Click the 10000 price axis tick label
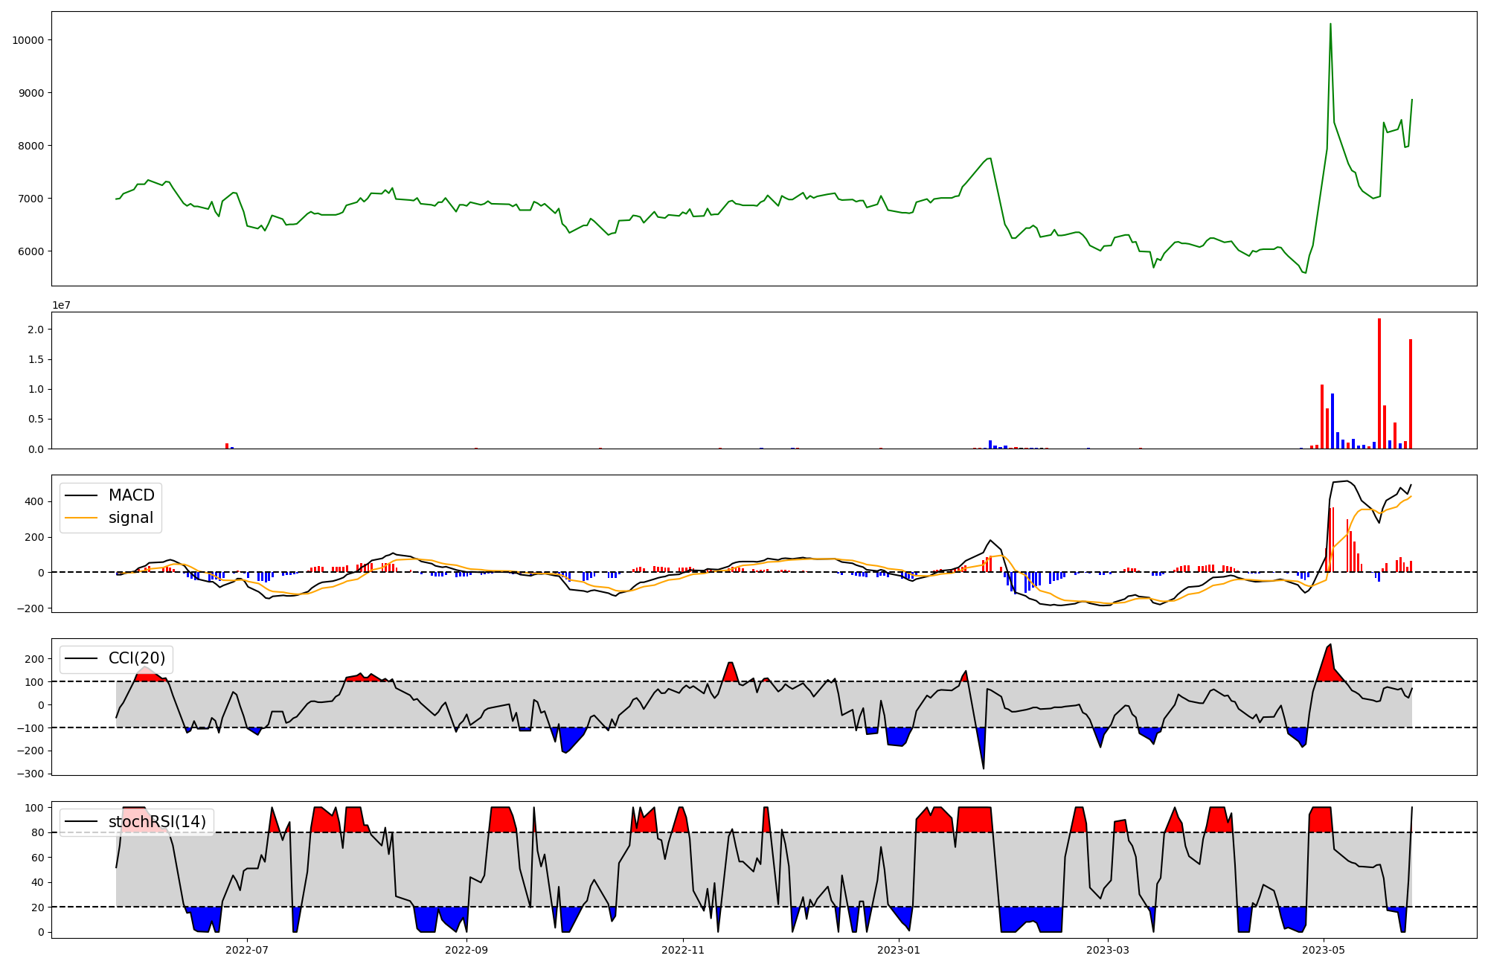The image size is (1488, 967). click(28, 40)
